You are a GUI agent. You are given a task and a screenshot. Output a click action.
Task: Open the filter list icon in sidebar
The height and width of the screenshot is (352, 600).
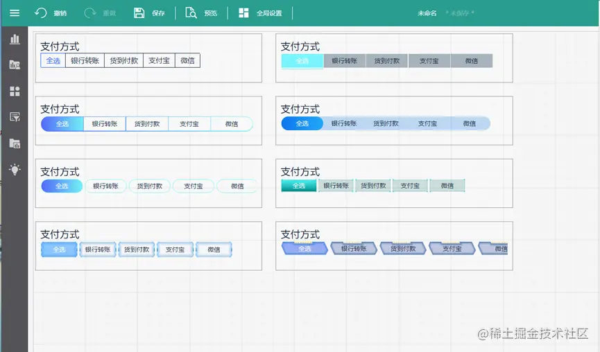tap(15, 117)
